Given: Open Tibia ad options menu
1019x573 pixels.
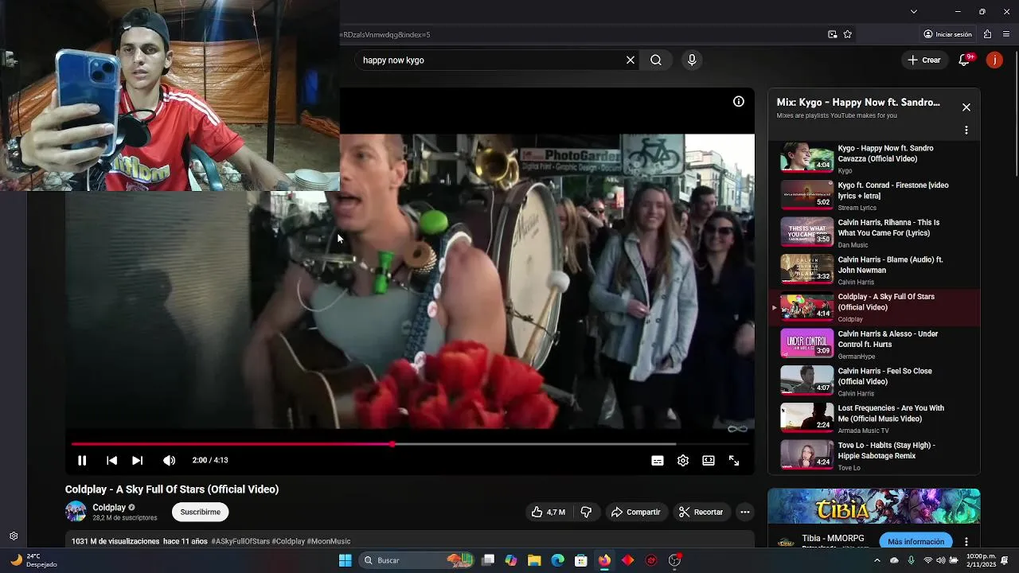Looking at the screenshot, I should point(966,542).
